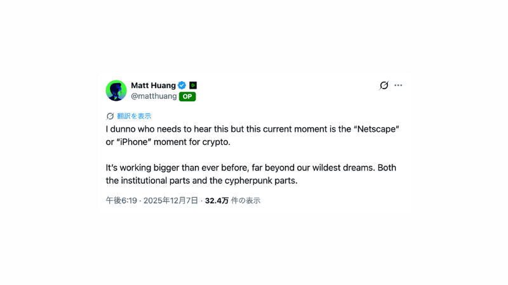This screenshot has height=285, width=508.
Task: Click Matt Huang's profile avatar
Action: click(x=116, y=91)
